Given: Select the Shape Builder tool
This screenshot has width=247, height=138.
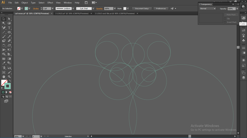Looking at the screenshot, I should (x=4, y=54).
